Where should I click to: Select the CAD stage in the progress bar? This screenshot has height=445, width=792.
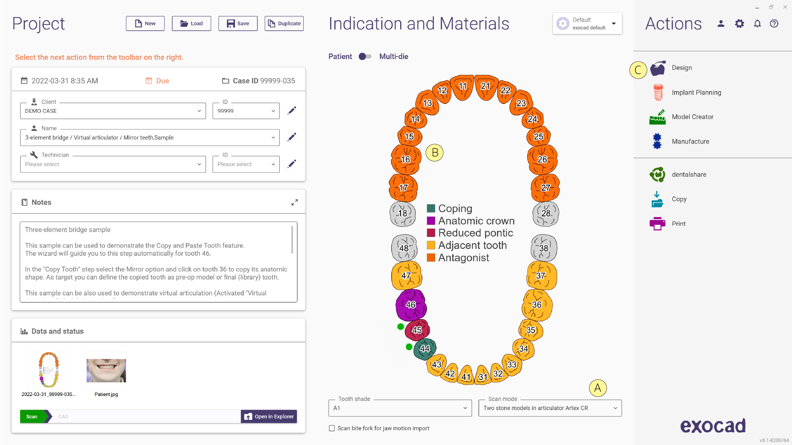pyautogui.click(x=63, y=417)
